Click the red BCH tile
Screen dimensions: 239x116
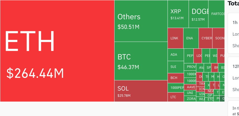click(x=176, y=78)
